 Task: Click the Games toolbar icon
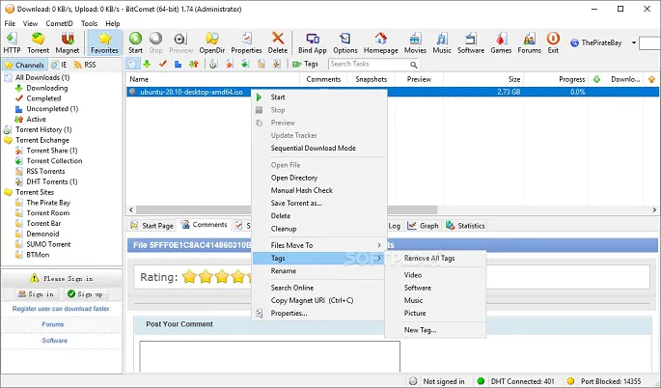point(501,42)
